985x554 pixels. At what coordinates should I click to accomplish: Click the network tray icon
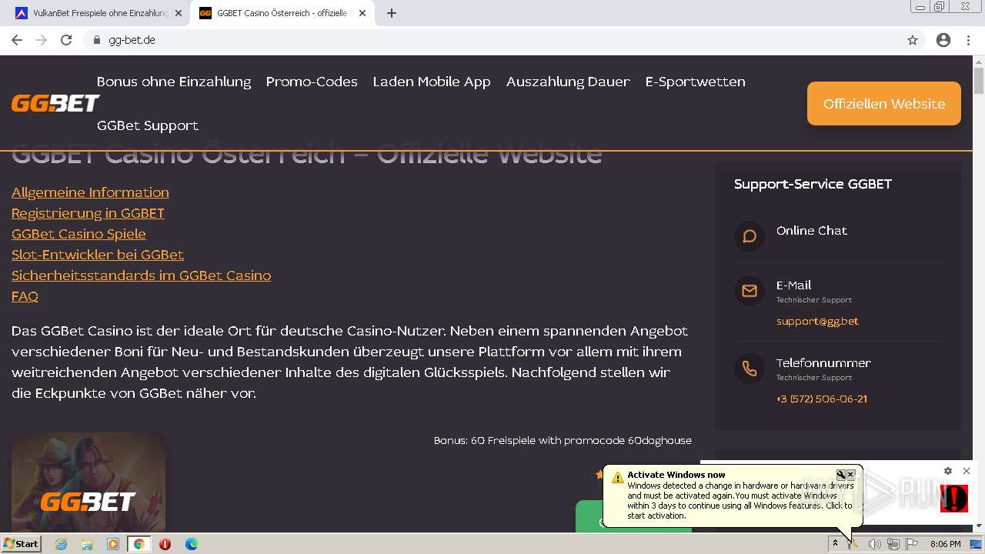click(893, 544)
